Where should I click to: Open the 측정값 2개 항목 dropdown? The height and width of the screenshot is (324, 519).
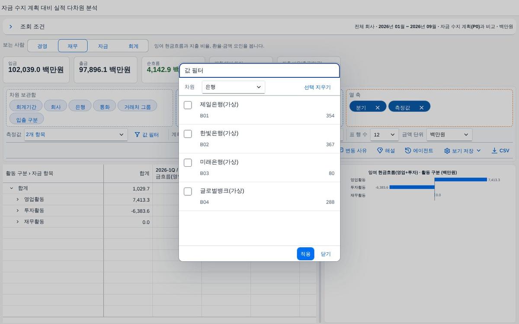(76, 134)
